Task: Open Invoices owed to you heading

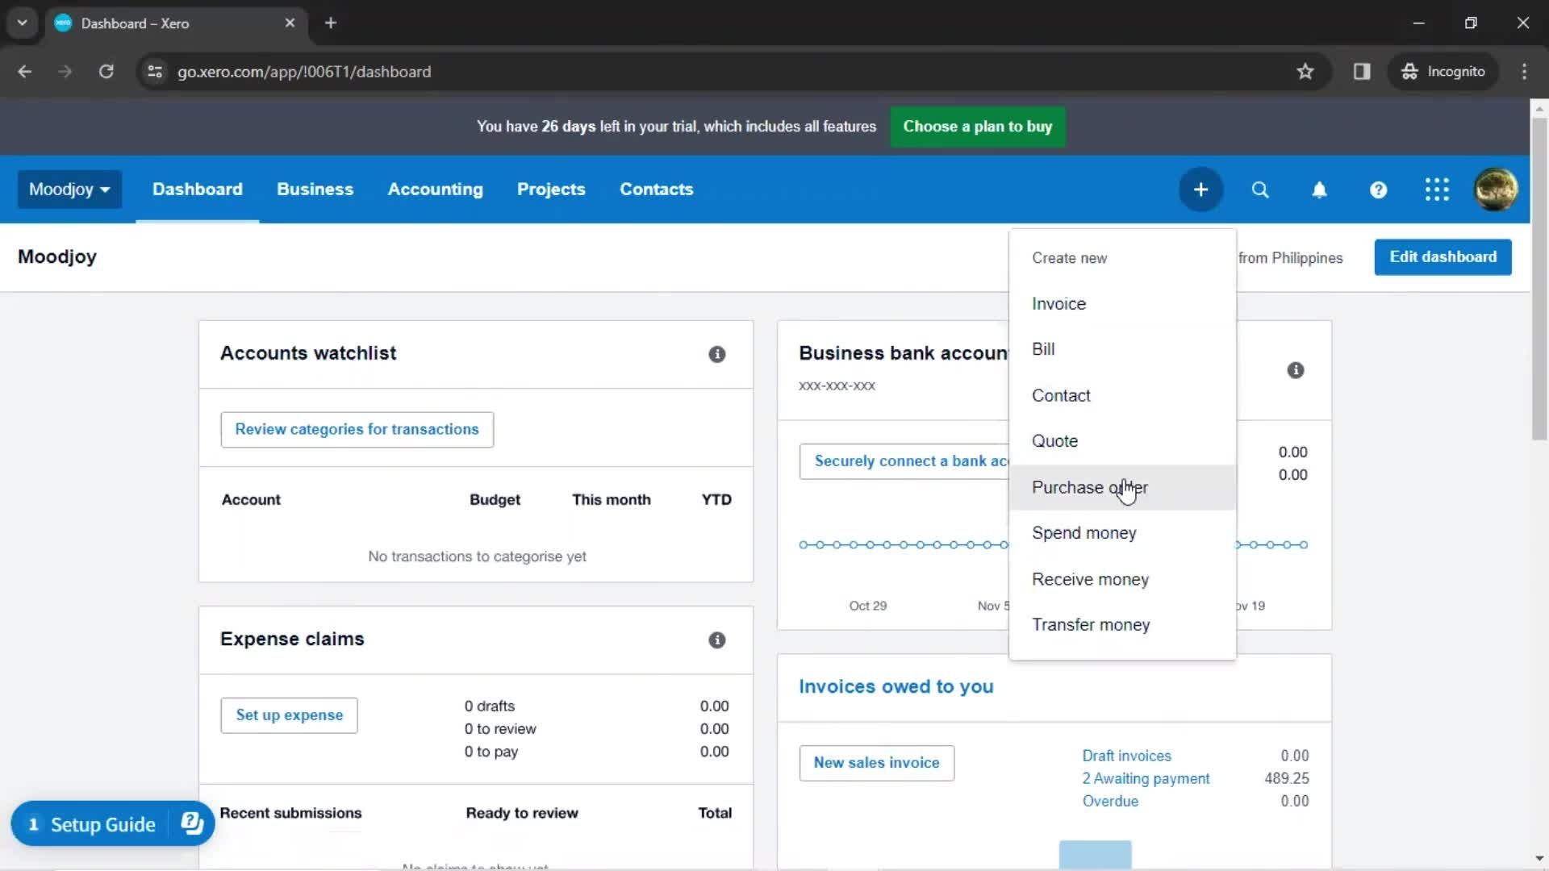Action: coord(896,686)
